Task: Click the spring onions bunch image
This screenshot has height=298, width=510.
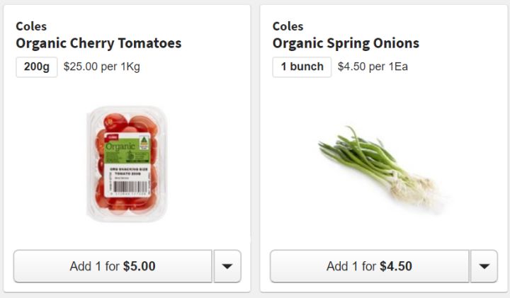Action: pos(380,167)
